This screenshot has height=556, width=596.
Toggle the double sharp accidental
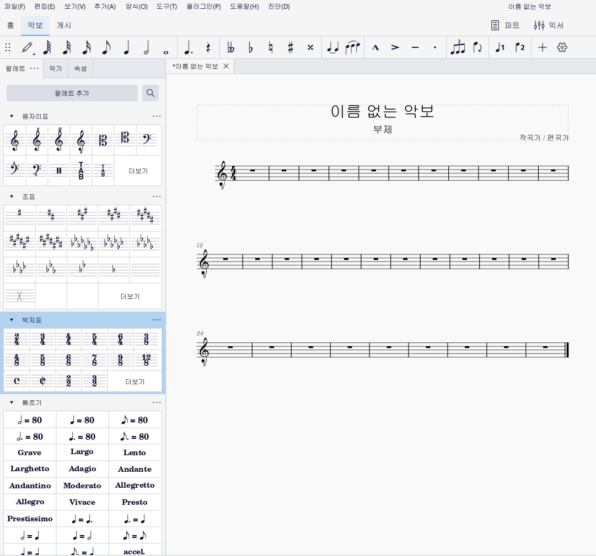point(310,47)
